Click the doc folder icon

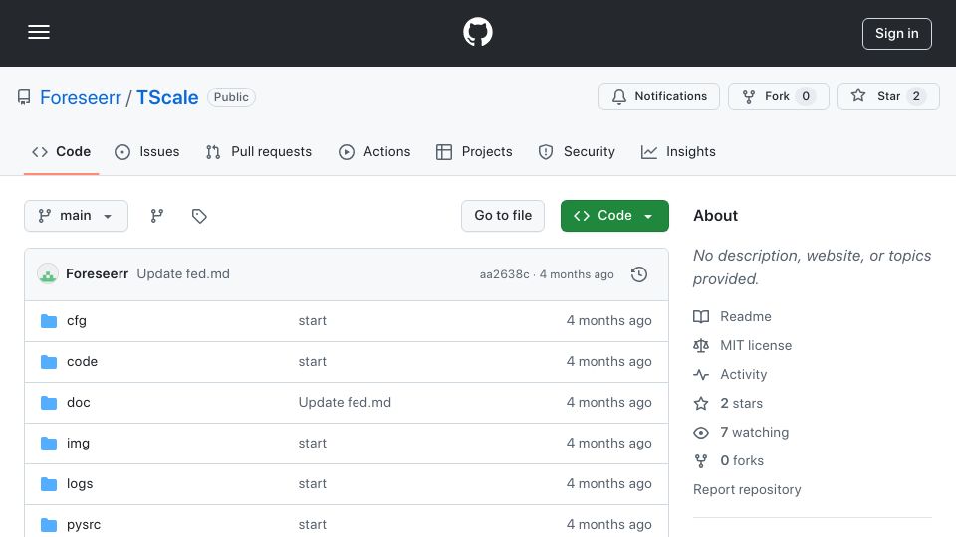(49, 403)
